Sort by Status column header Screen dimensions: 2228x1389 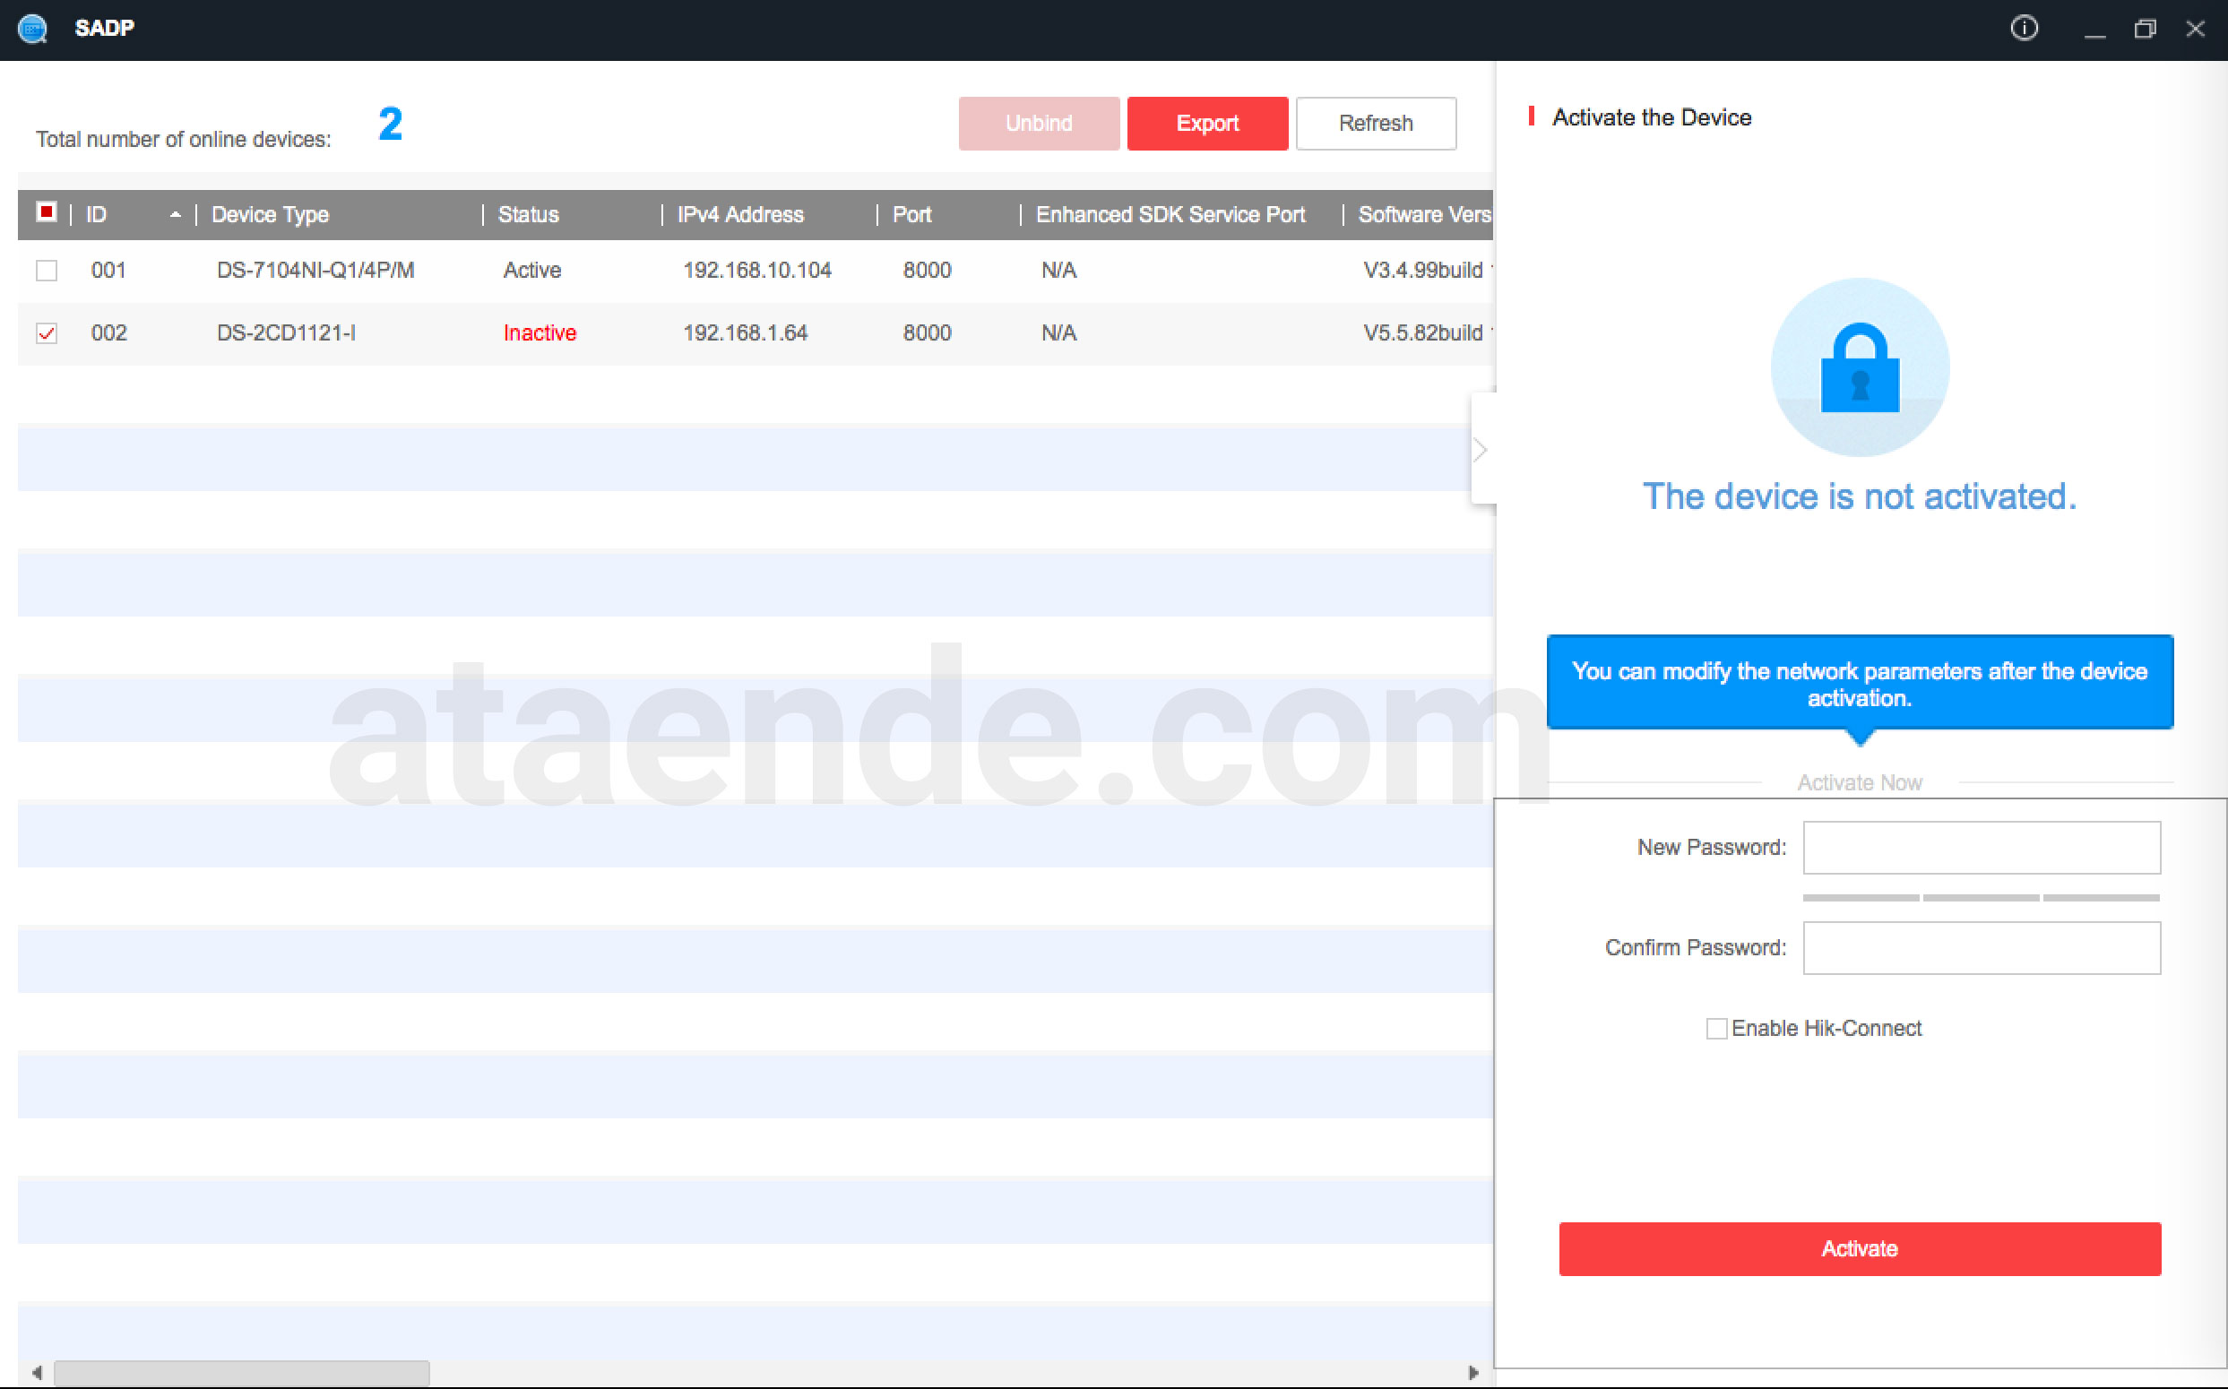pyautogui.click(x=528, y=215)
